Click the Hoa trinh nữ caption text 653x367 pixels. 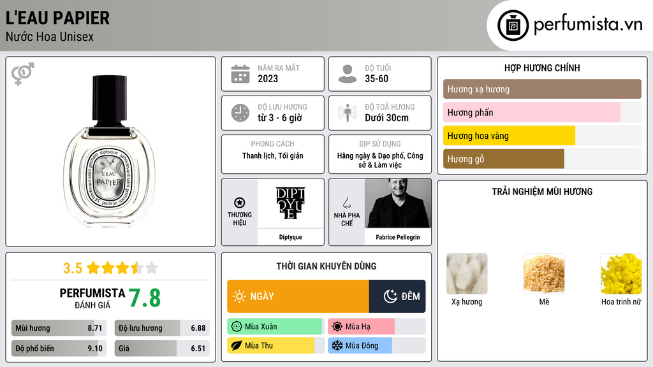tap(621, 301)
